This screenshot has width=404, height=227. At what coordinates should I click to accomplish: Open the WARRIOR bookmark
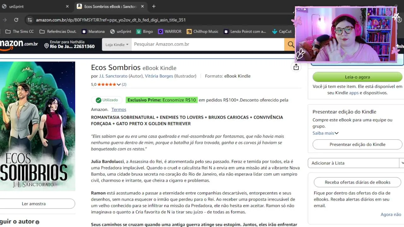[170, 32]
